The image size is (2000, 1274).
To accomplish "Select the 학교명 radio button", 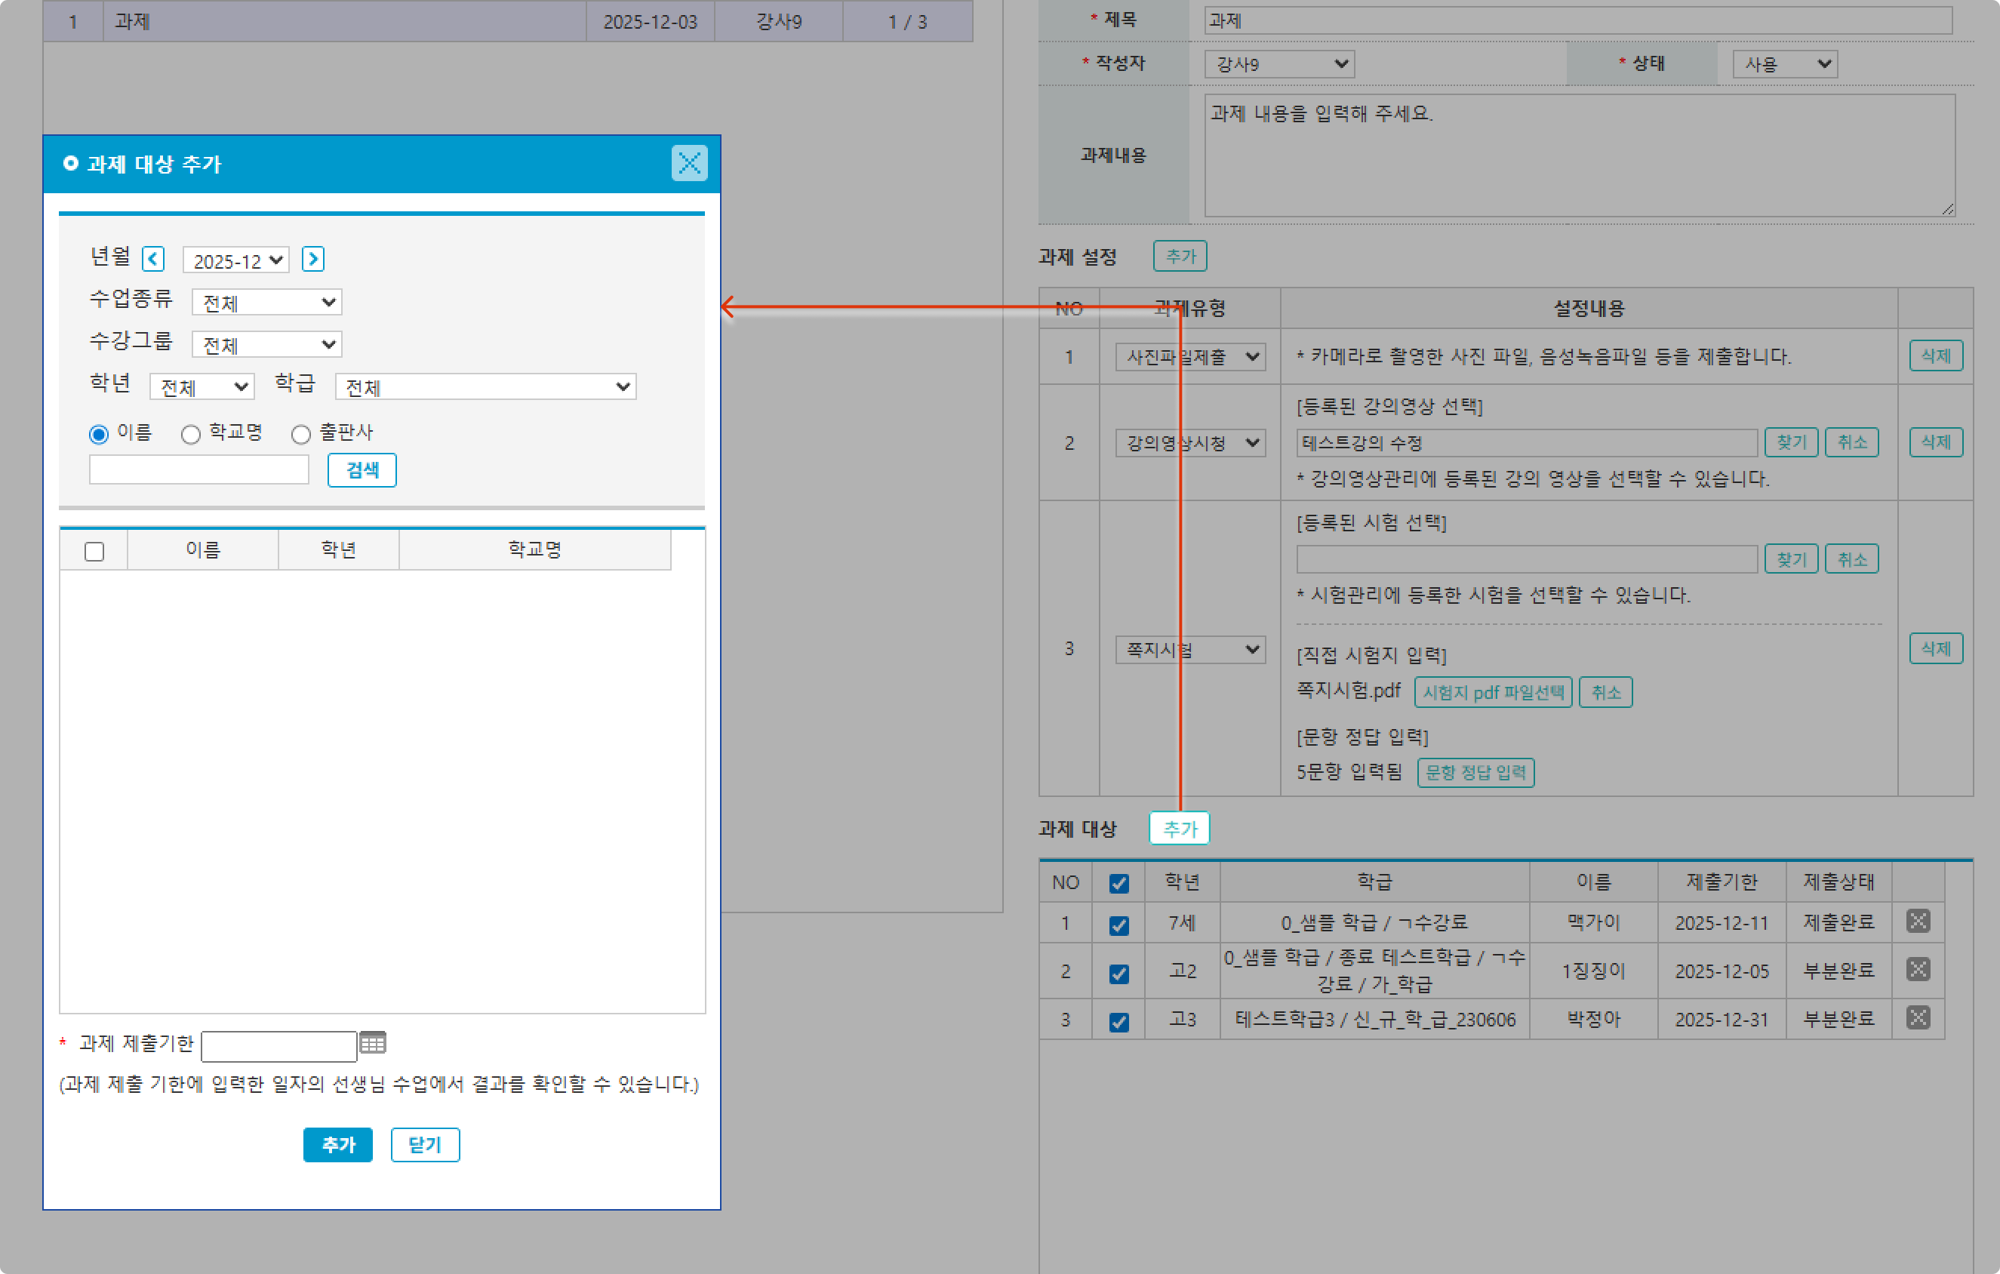I will 191,435.
